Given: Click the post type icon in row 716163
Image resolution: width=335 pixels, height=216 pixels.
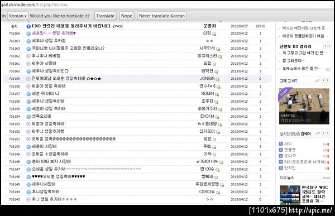Looking at the screenshot, I should 28,49.
